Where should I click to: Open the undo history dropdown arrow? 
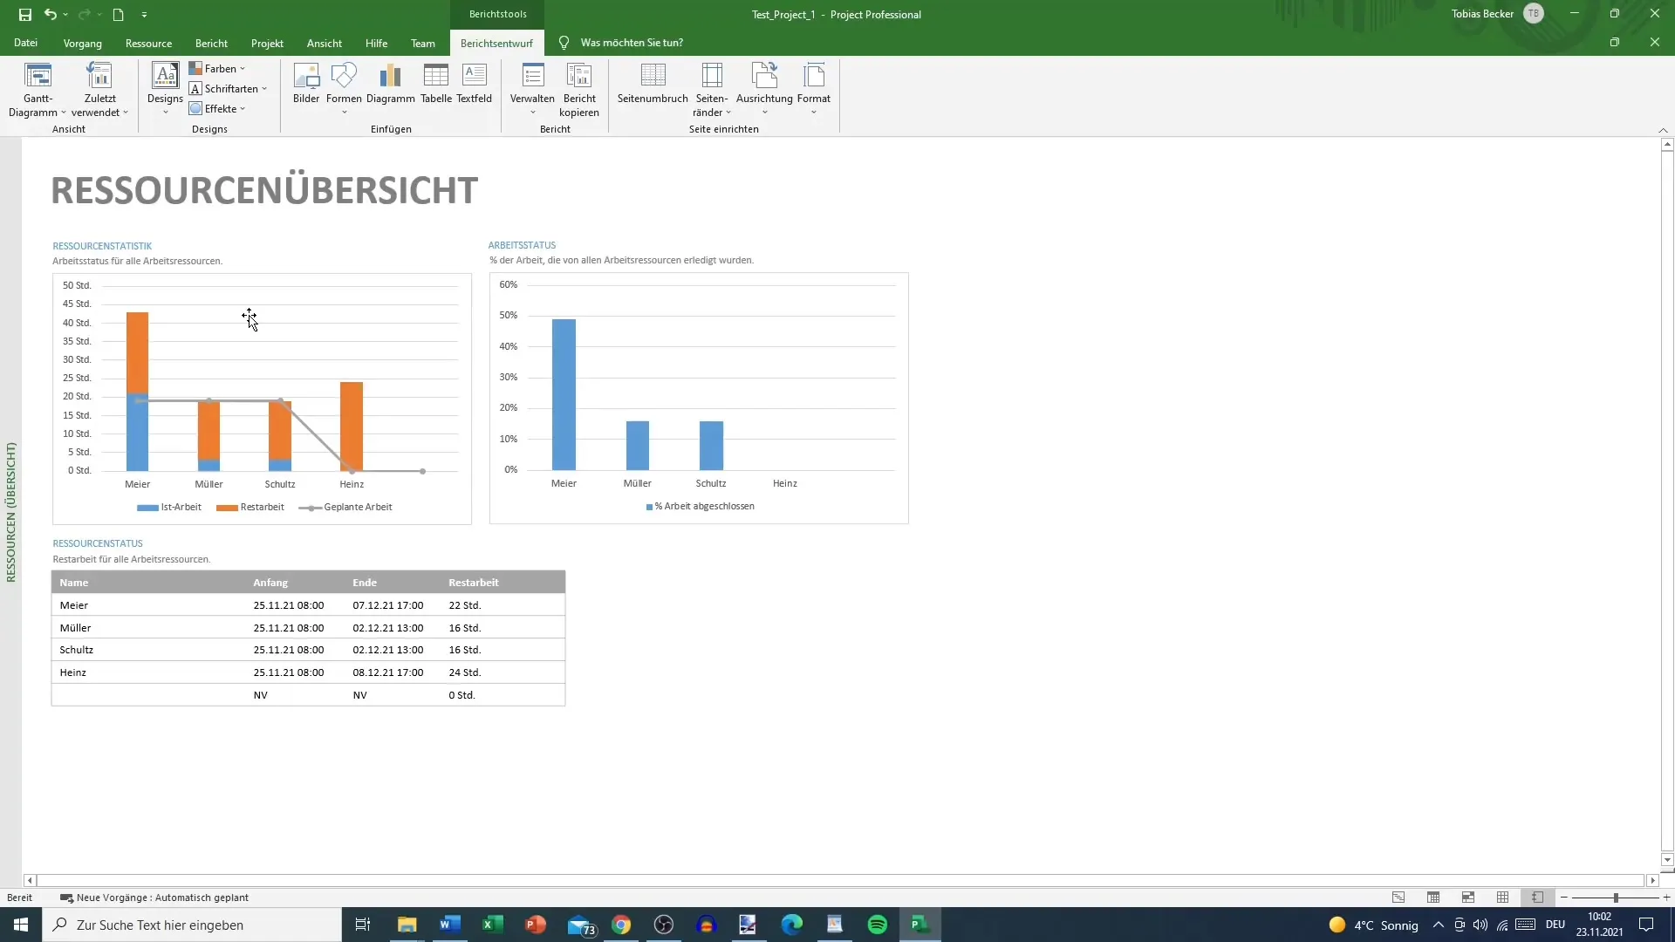coord(65,14)
